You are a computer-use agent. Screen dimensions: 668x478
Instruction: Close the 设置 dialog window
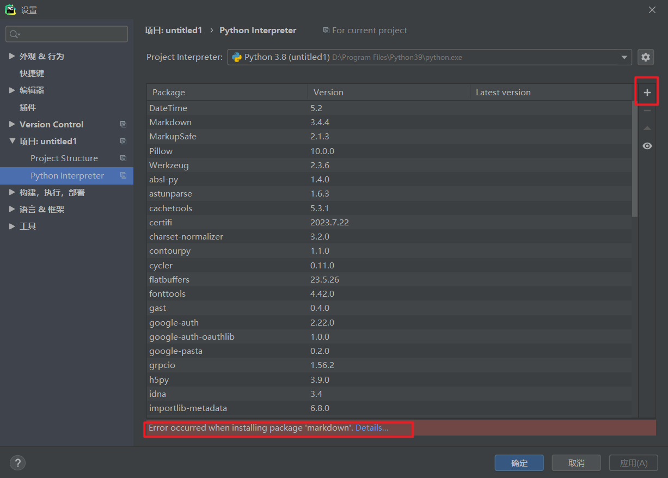pyautogui.click(x=652, y=10)
